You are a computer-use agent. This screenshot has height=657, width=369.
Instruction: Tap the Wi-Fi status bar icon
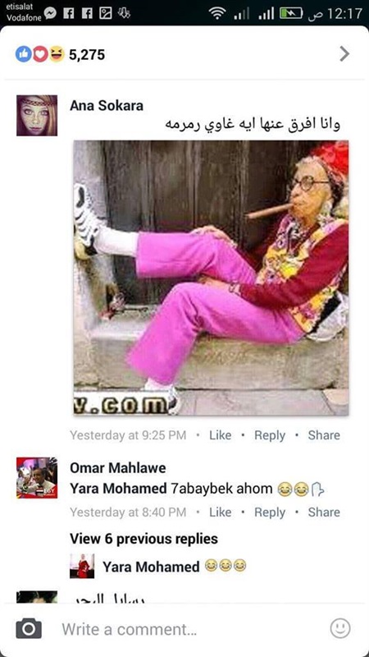tap(217, 14)
